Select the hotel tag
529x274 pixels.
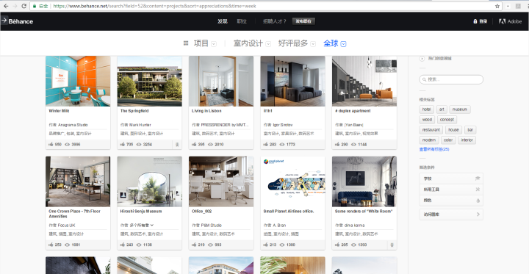click(x=427, y=109)
